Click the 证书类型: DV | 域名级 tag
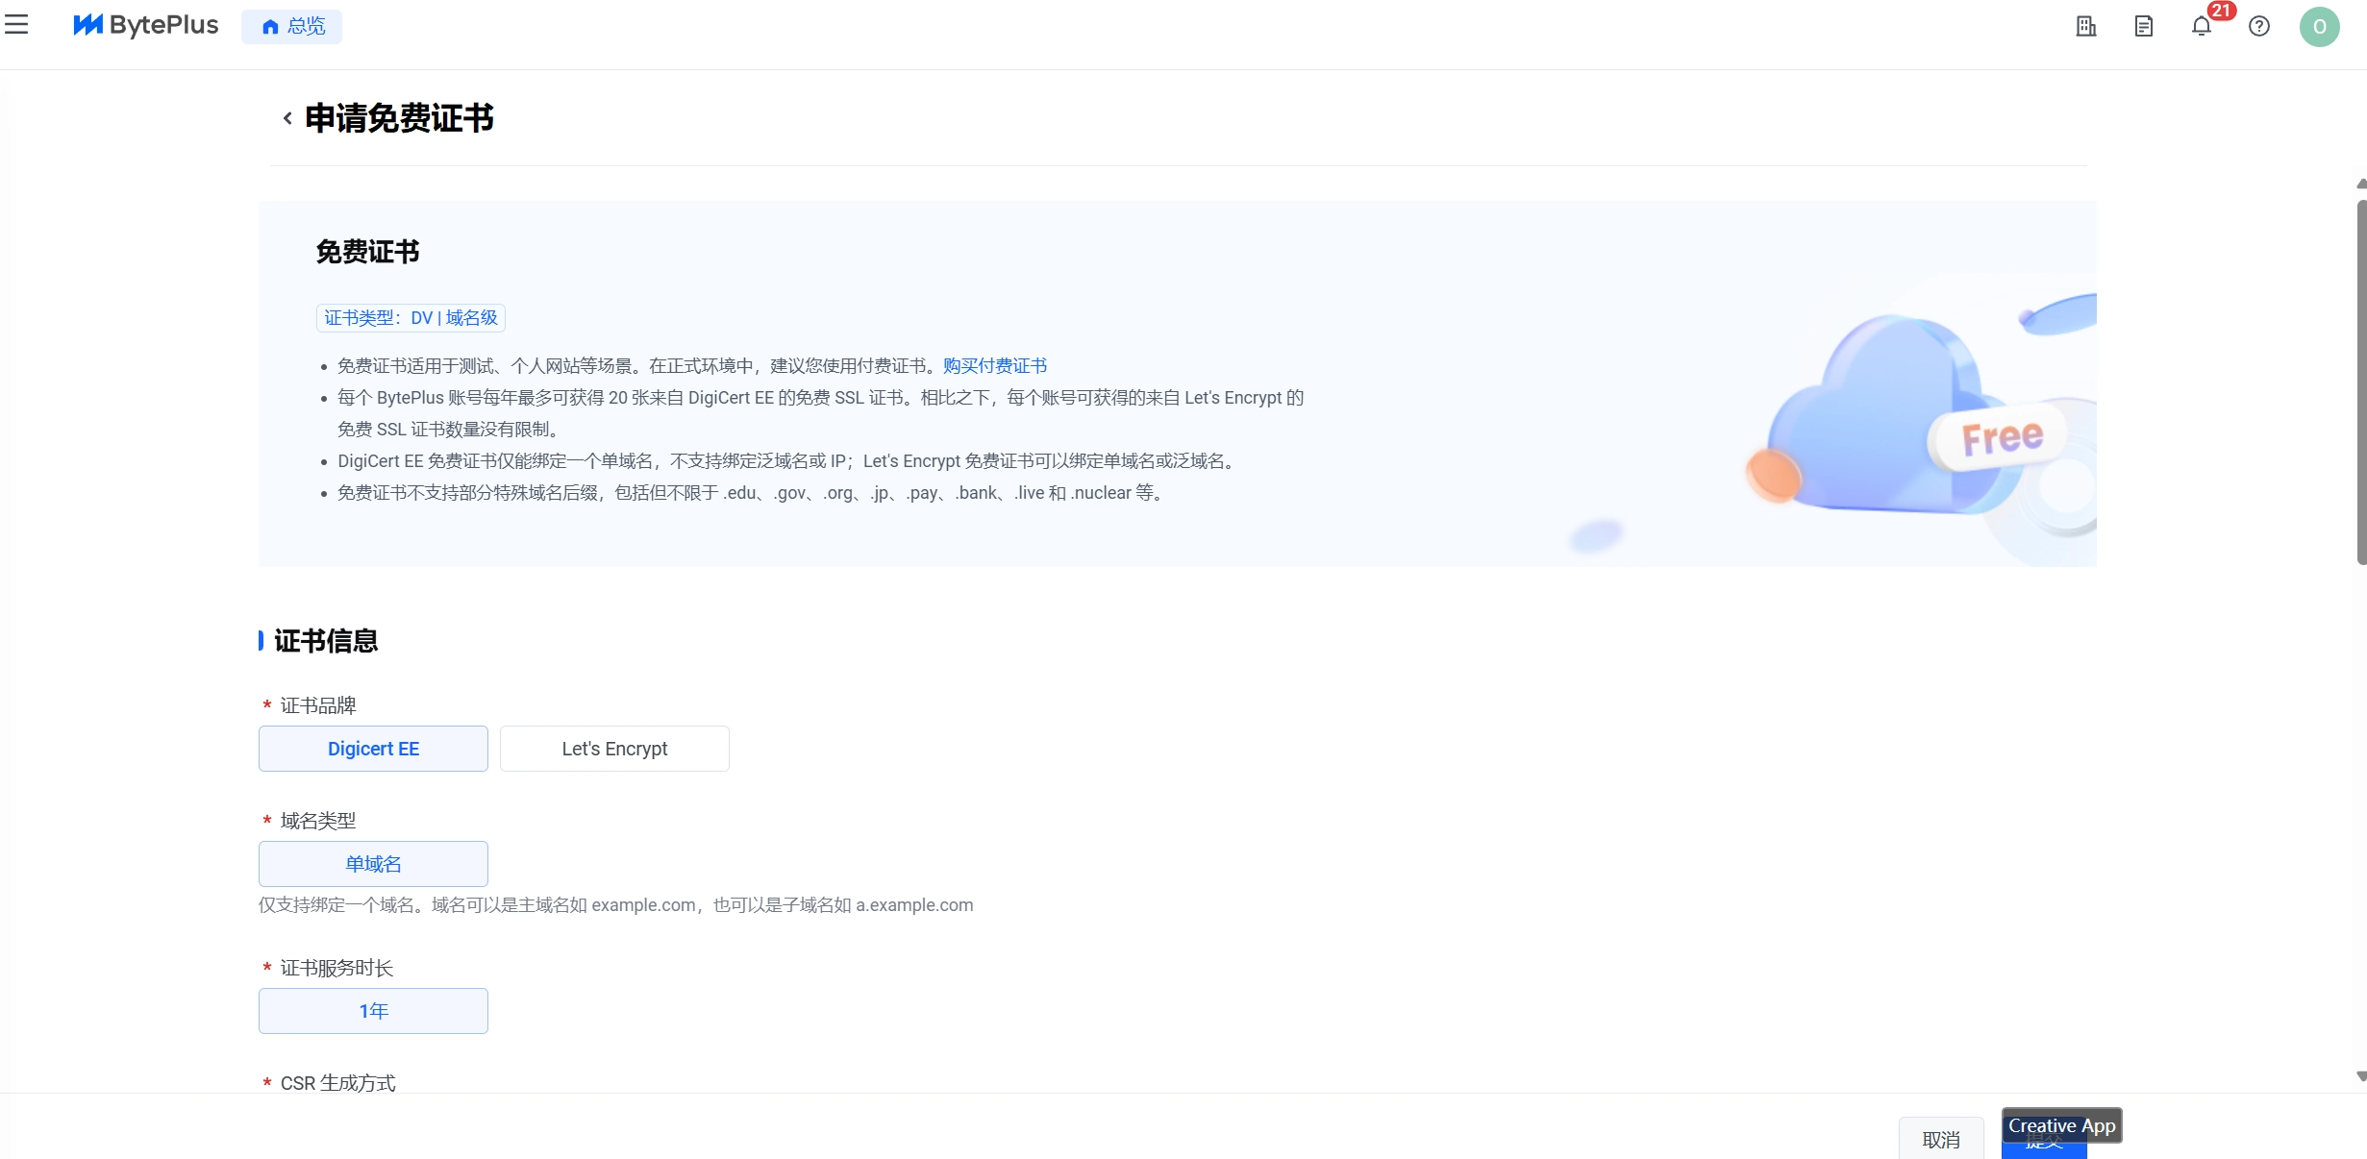Screen dimensions: 2367x1159 [x=411, y=318]
